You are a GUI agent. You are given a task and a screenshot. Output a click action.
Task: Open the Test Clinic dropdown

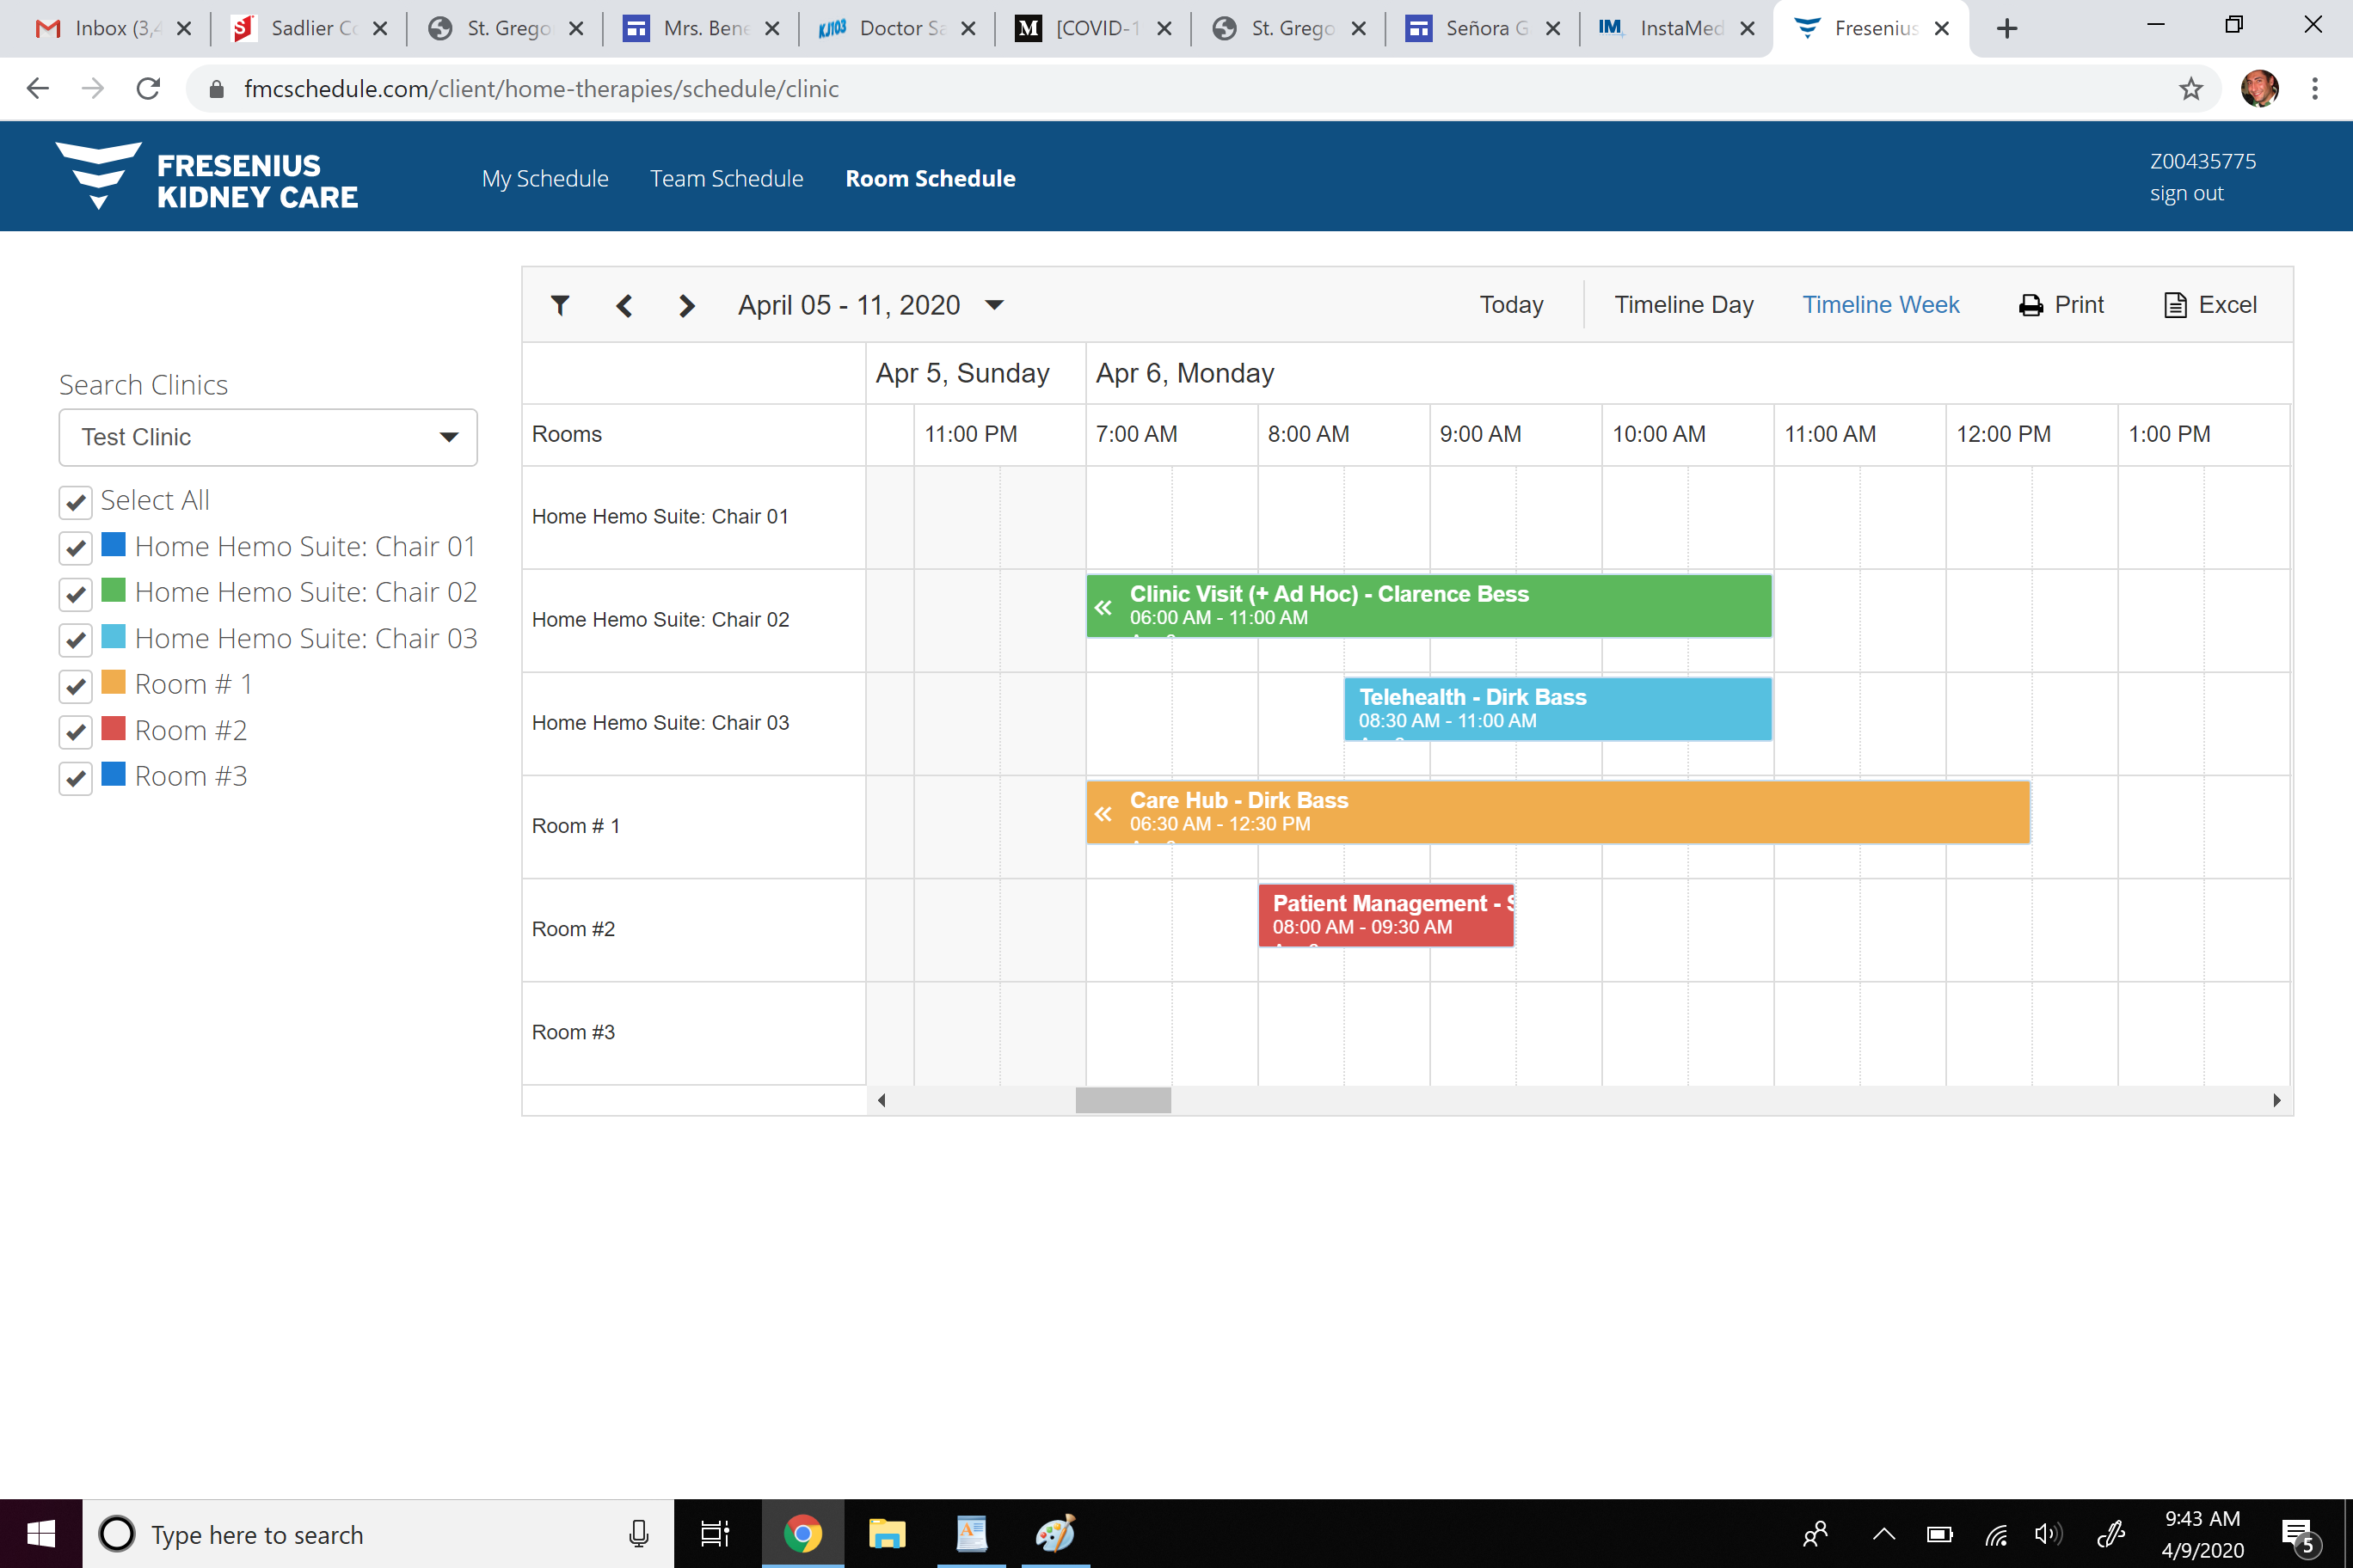pos(267,437)
